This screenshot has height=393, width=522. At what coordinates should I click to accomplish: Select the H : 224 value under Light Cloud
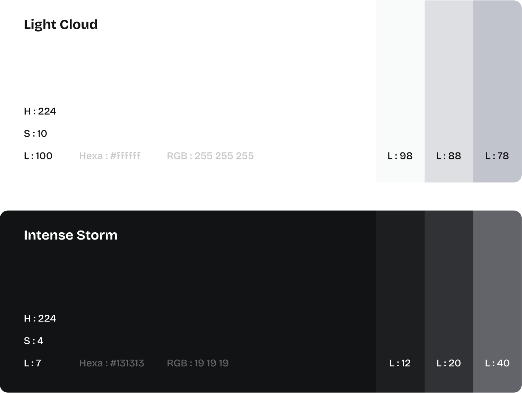(40, 111)
